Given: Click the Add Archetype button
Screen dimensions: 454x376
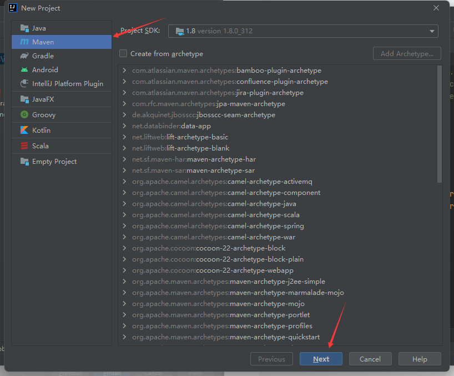Looking at the screenshot, I should pos(407,53).
